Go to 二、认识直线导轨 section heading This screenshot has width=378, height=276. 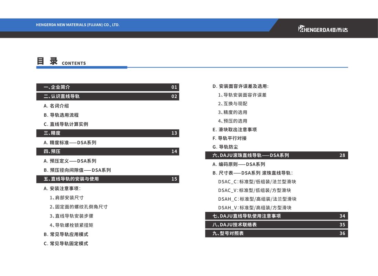[x=62, y=96]
